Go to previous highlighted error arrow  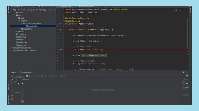point(184,10)
